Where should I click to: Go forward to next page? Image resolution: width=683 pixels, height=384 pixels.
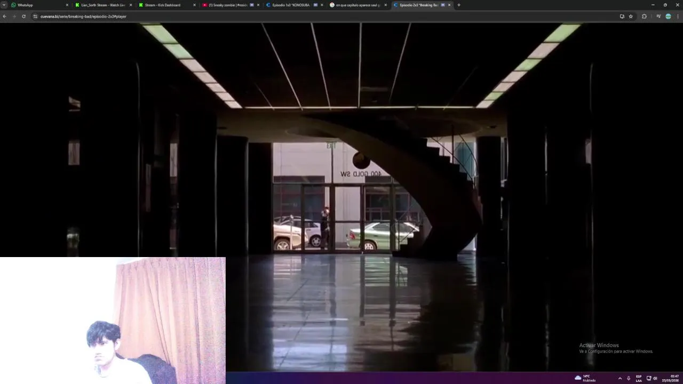(14, 17)
